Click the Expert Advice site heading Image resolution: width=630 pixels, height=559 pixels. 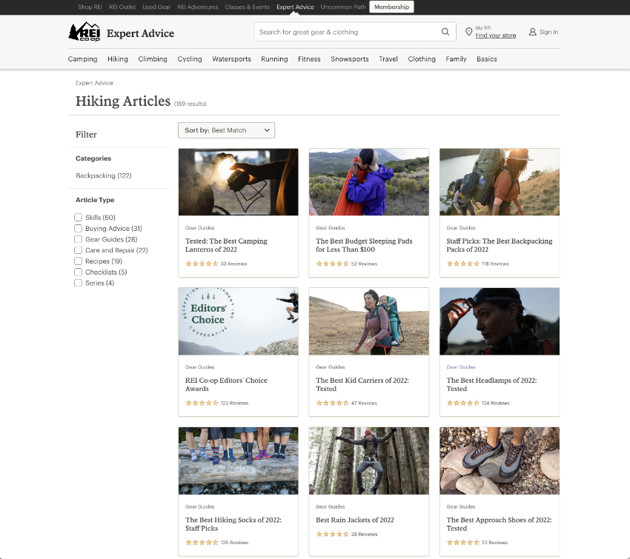click(x=140, y=33)
